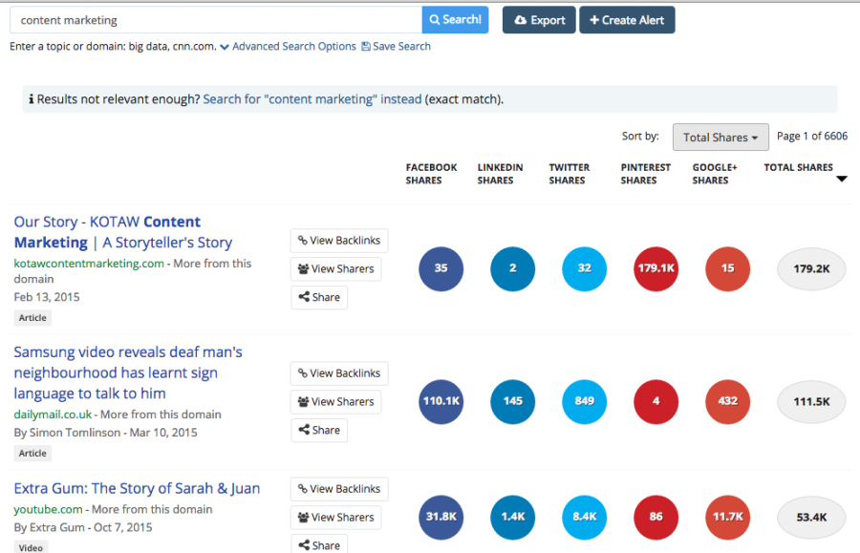
Task: View Sharers of the Extra Gum video
Action: tap(335, 518)
